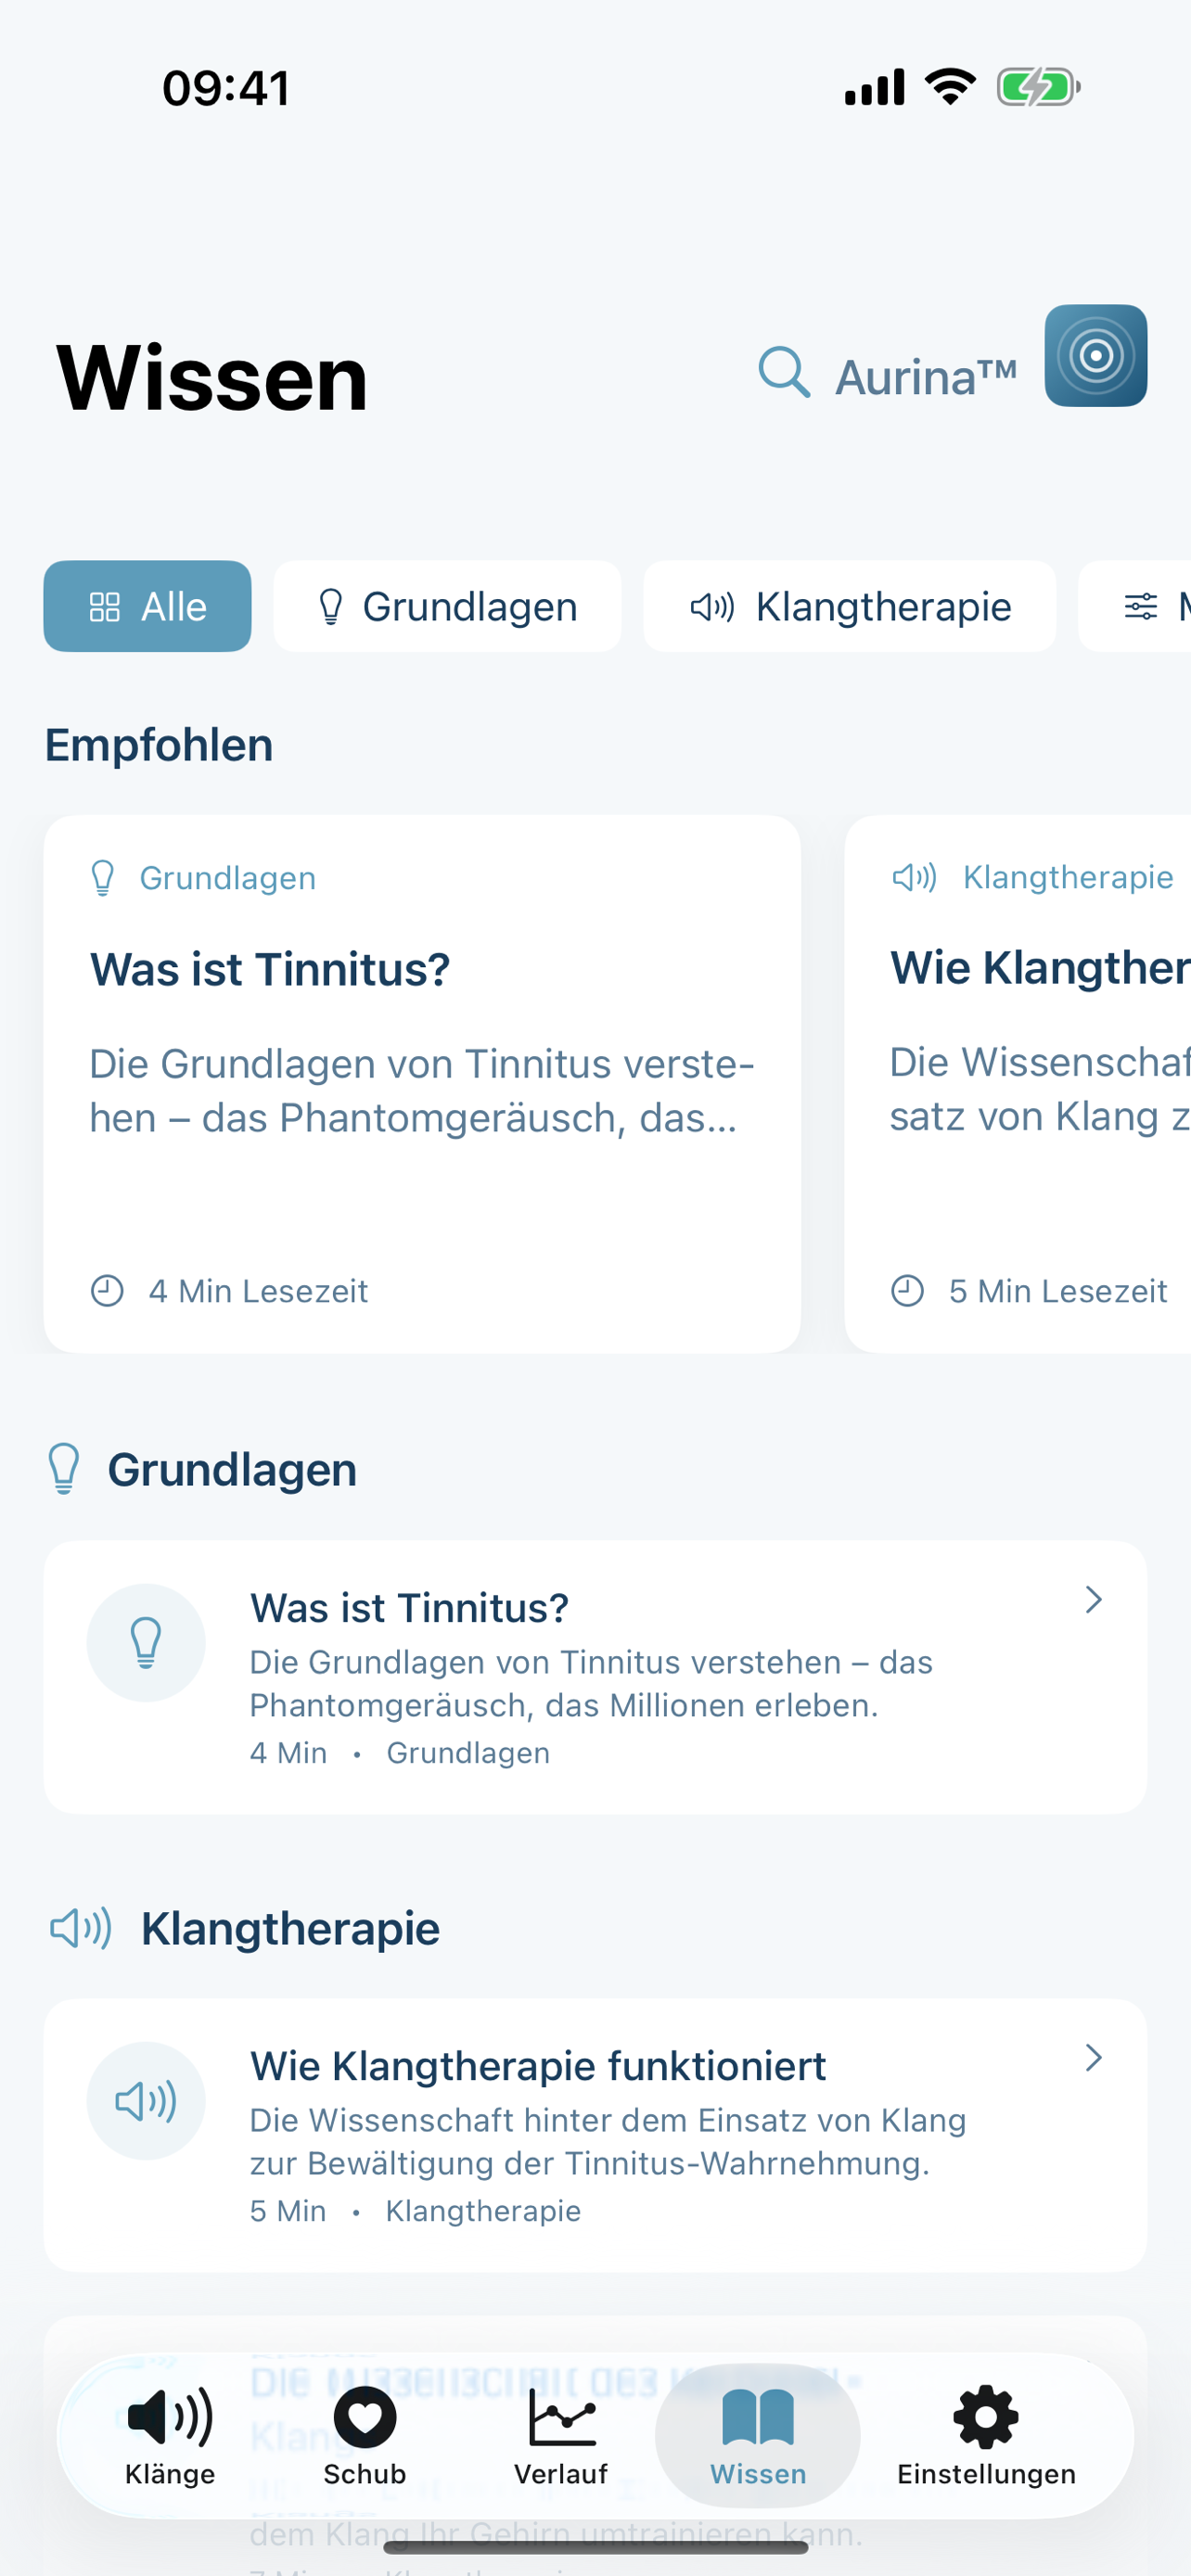Activate the Klangtherapie filter chip
Viewport: 1191px width, 2576px height.
(x=849, y=606)
